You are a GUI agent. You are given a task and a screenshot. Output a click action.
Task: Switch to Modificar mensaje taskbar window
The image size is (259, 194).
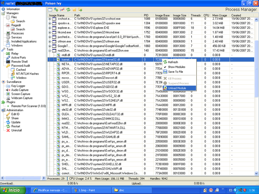coord(51,190)
